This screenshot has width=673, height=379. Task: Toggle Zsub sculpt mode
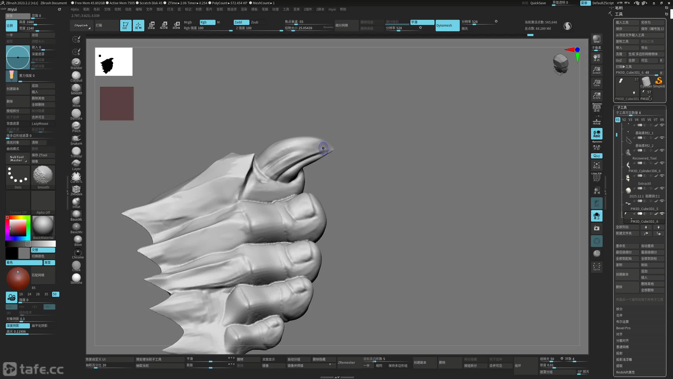[x=254, y=22]
